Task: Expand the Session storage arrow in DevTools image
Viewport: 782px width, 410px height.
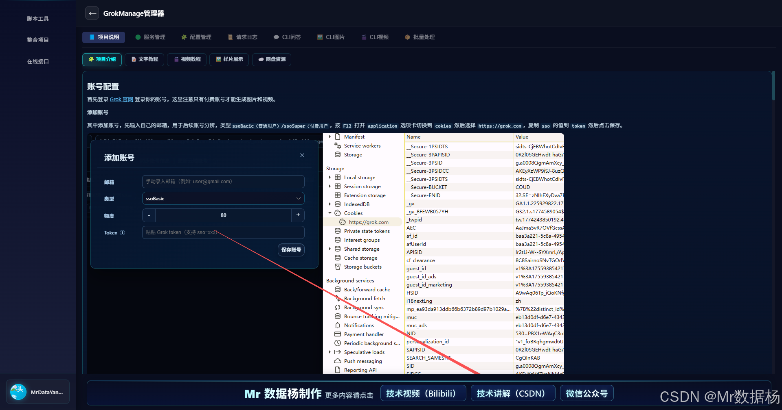Action: click(330, 187)
